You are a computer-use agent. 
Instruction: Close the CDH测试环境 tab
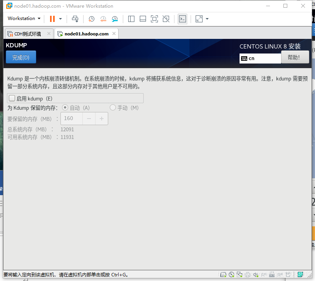(x=49, y=33)
